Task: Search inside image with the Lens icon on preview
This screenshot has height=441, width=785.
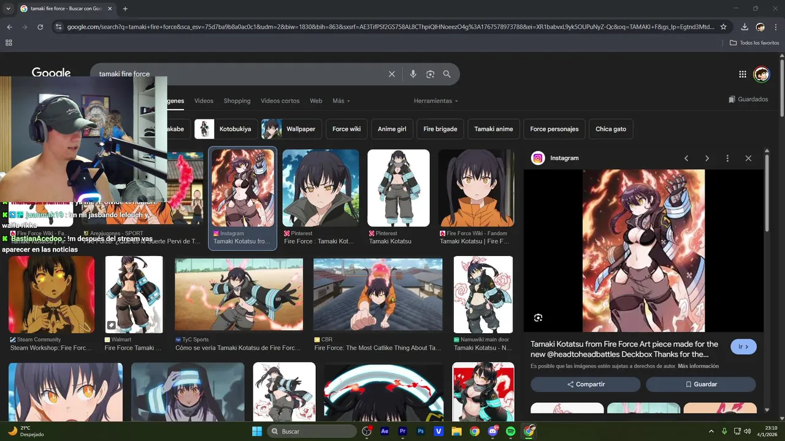Action: click(x=538, y=318)
